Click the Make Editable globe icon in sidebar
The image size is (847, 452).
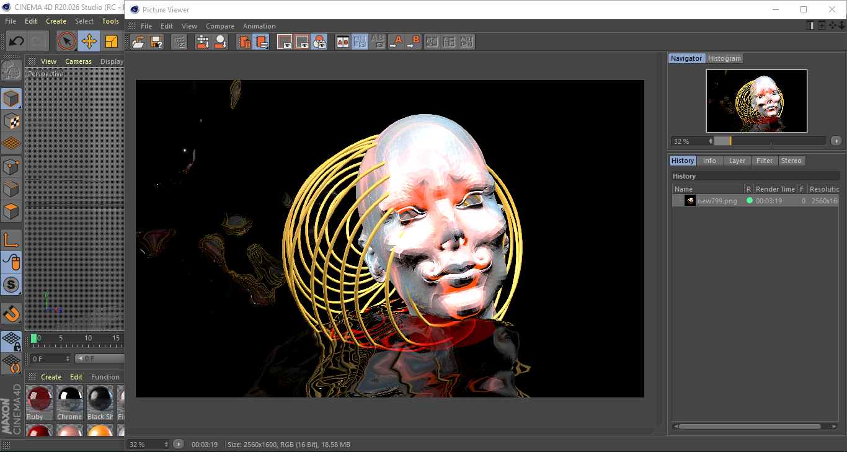[11, 70]
